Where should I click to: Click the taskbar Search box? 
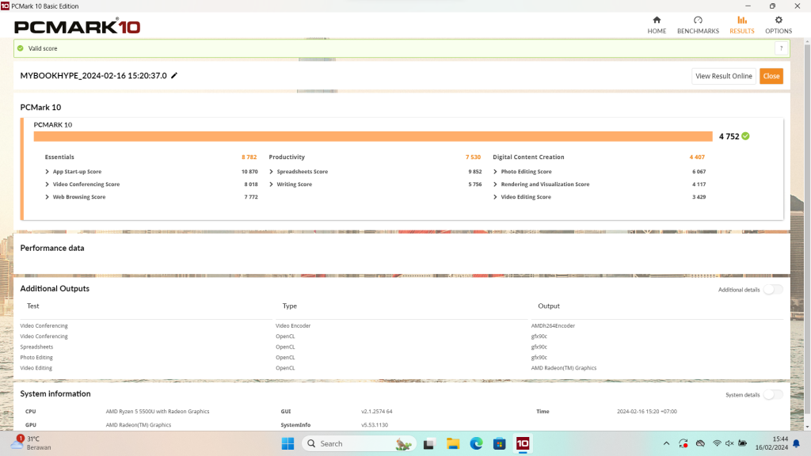pyautogui.click(x=359, y=443)
